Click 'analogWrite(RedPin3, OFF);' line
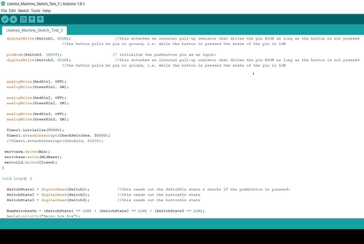The height and width of the screenshot is (244, 364). (36, 114)
